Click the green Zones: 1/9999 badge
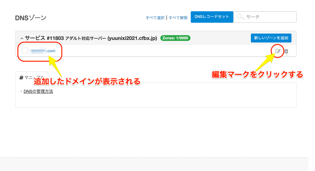This screenshot has width=315, height=171. pos(175,38)
